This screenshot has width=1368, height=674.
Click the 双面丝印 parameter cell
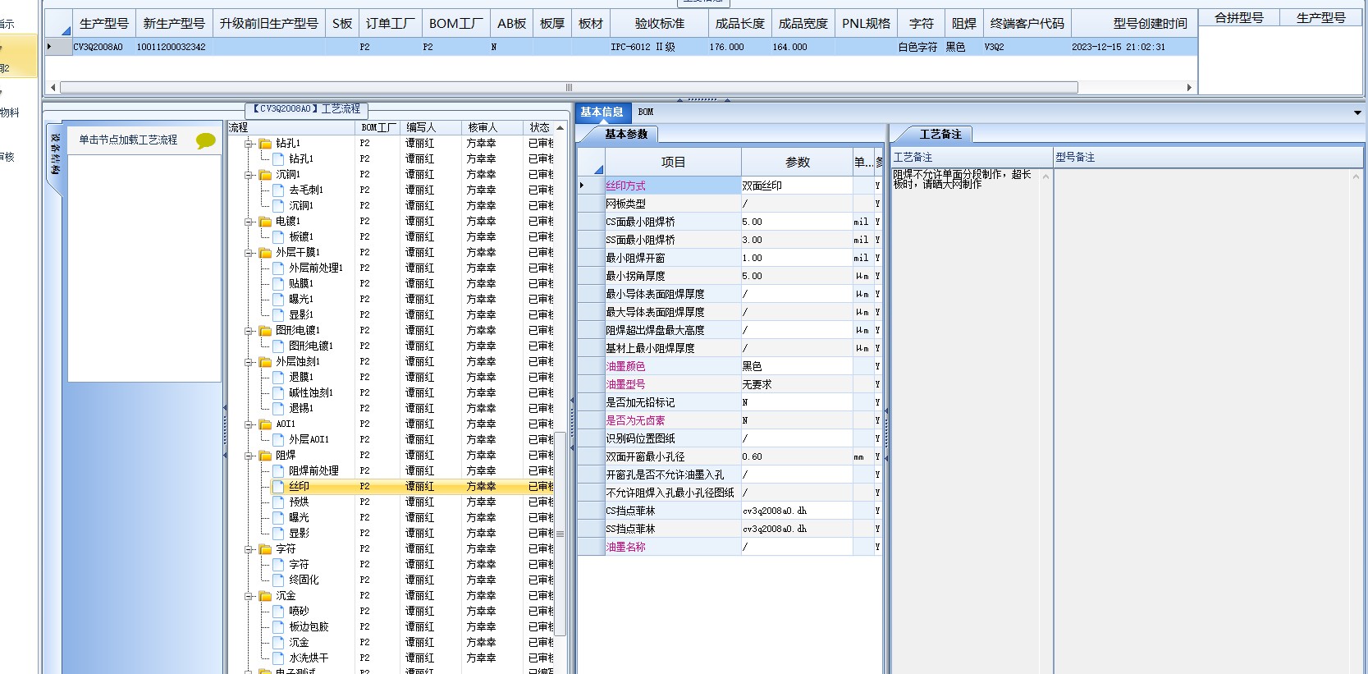click(796, 186)
